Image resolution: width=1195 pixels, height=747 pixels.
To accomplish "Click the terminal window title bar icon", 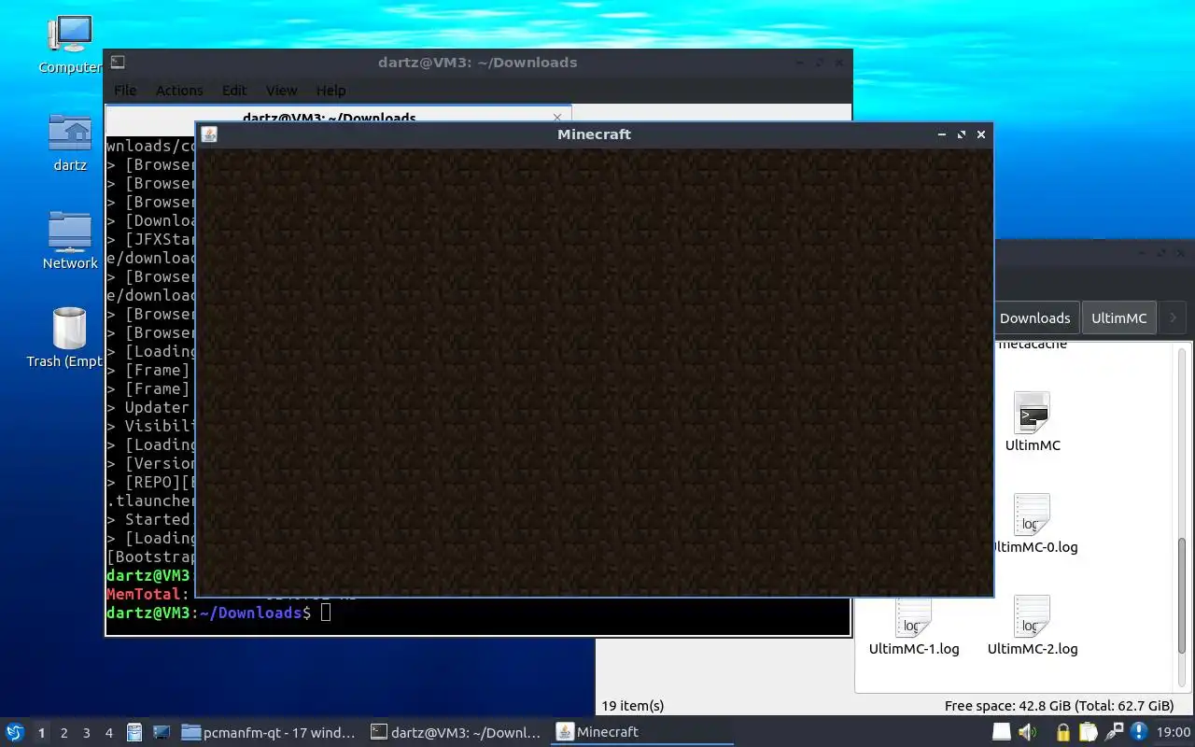I will point(118,62).
